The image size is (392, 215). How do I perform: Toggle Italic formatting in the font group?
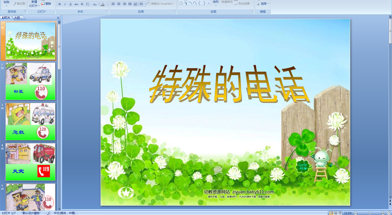65,4
